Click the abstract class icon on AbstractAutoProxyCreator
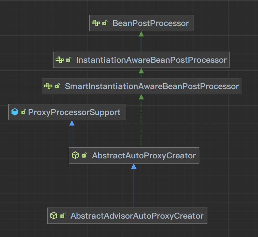The height and width of the screenshot is (237, 258). 75,156
